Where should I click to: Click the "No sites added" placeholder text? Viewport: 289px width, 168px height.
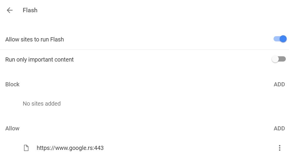(42, 104)
